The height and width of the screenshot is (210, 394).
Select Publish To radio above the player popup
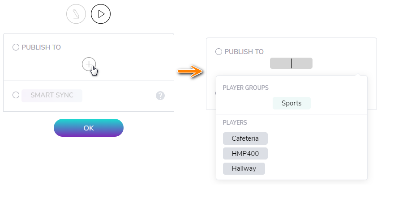(x=218, y=52)
